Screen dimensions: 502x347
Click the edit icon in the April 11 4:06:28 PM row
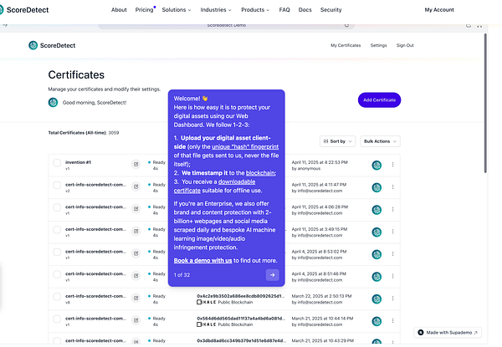point(136,209)
